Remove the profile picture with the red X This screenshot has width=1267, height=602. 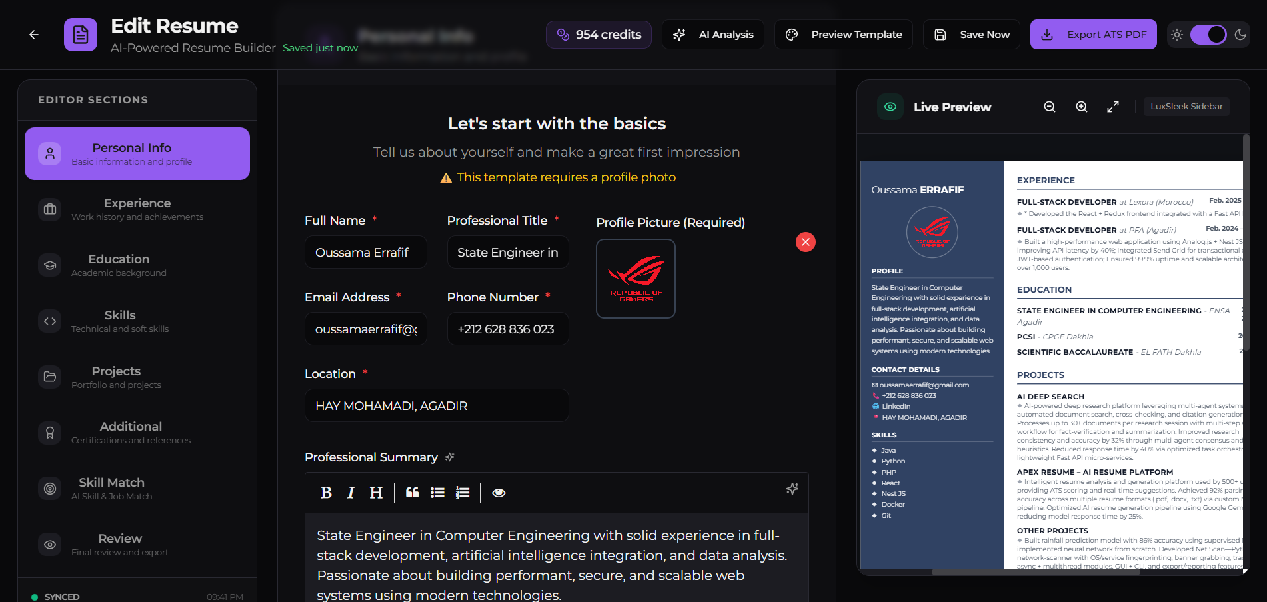[805, 242]
